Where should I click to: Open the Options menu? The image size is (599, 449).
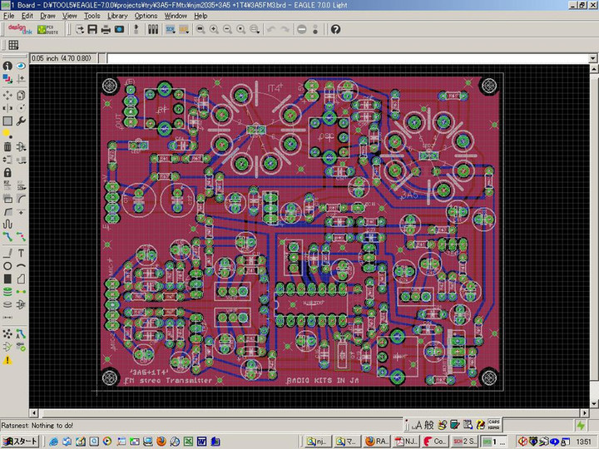(146, 16)
